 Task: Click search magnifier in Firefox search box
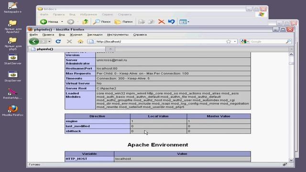pos(288,42)
